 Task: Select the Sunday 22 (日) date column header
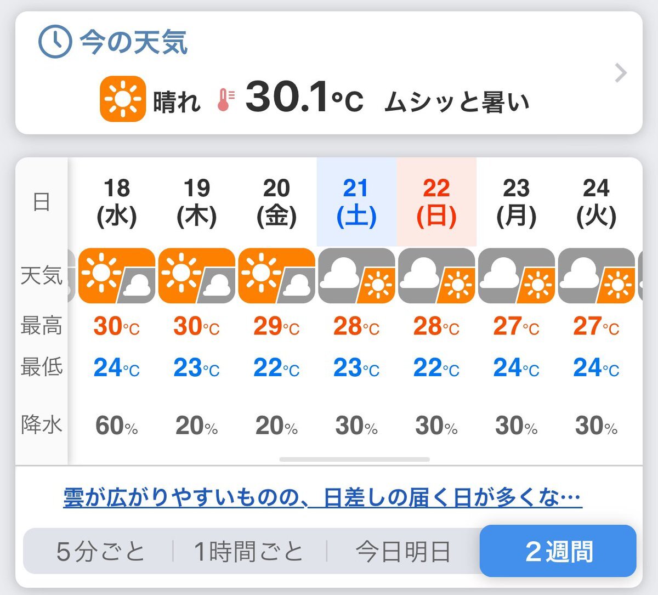tap(436, 202)
